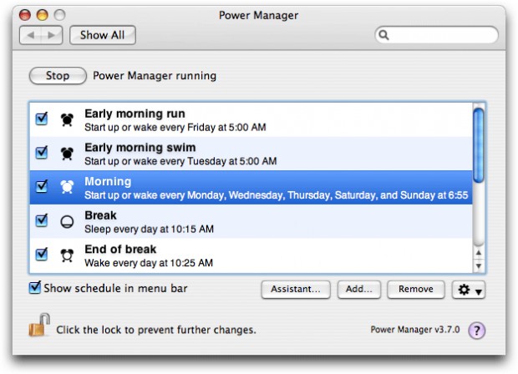This screenshot has height=374, width=518.
Task: Select the Early morning run title
Action: tap(135, 114)
